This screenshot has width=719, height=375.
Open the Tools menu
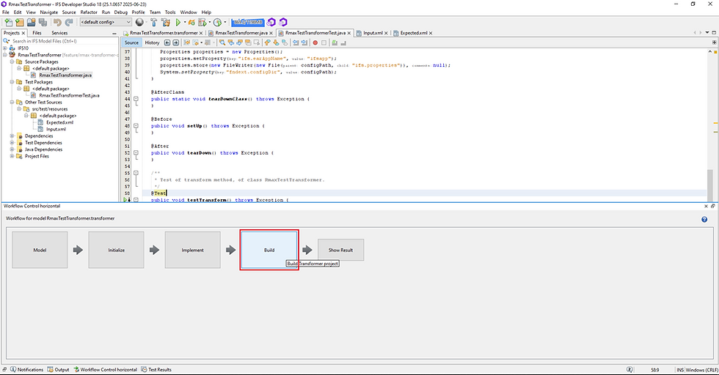(170, 12)
